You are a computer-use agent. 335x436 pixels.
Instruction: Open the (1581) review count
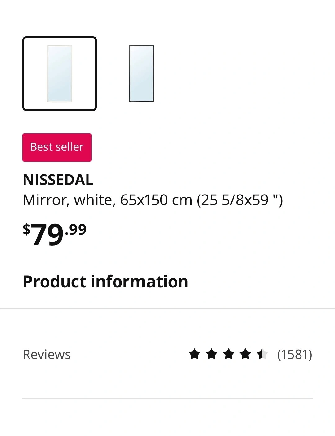[x=295, y=354]
